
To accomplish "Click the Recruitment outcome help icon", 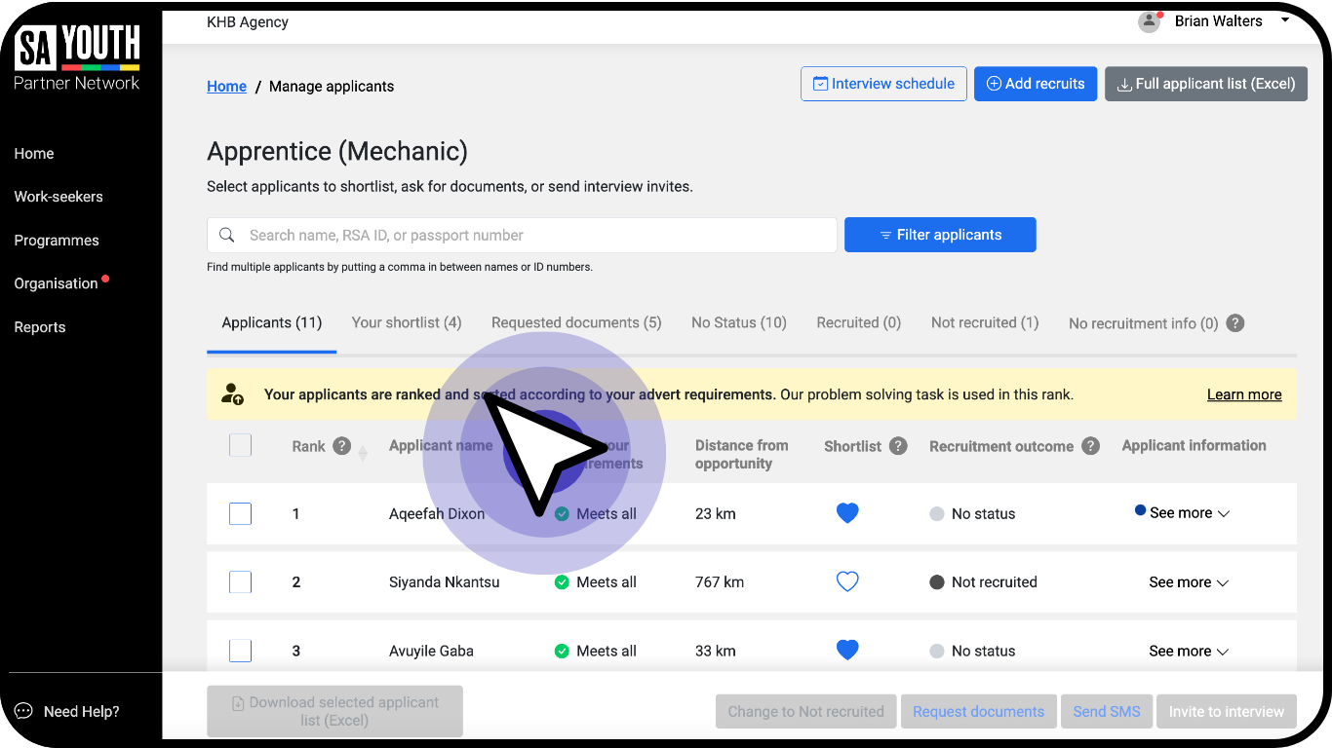I will (x=1090, y=446).
